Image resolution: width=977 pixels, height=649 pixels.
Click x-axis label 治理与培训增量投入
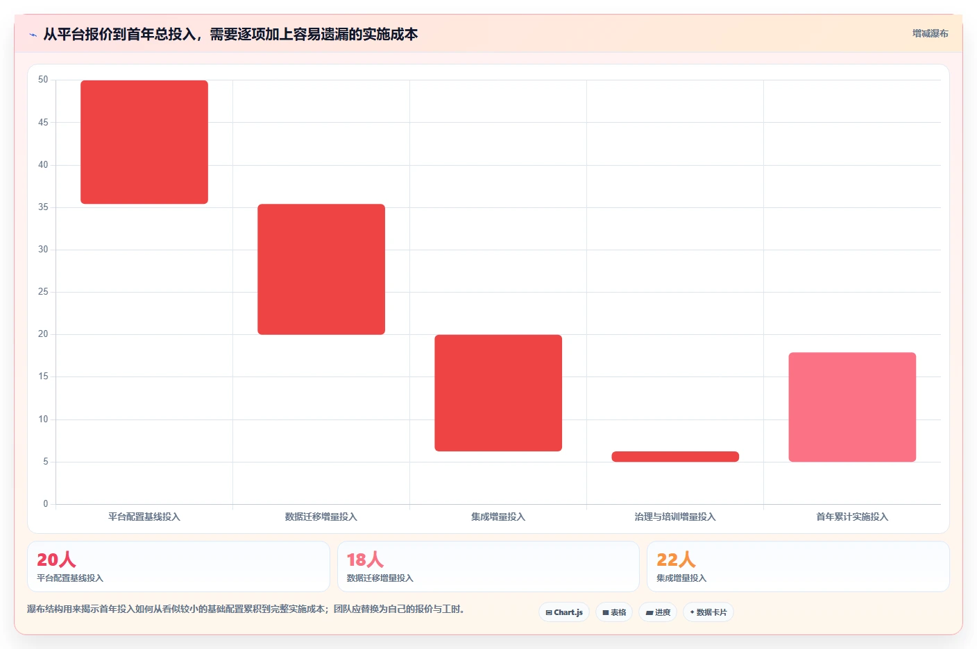675,517
